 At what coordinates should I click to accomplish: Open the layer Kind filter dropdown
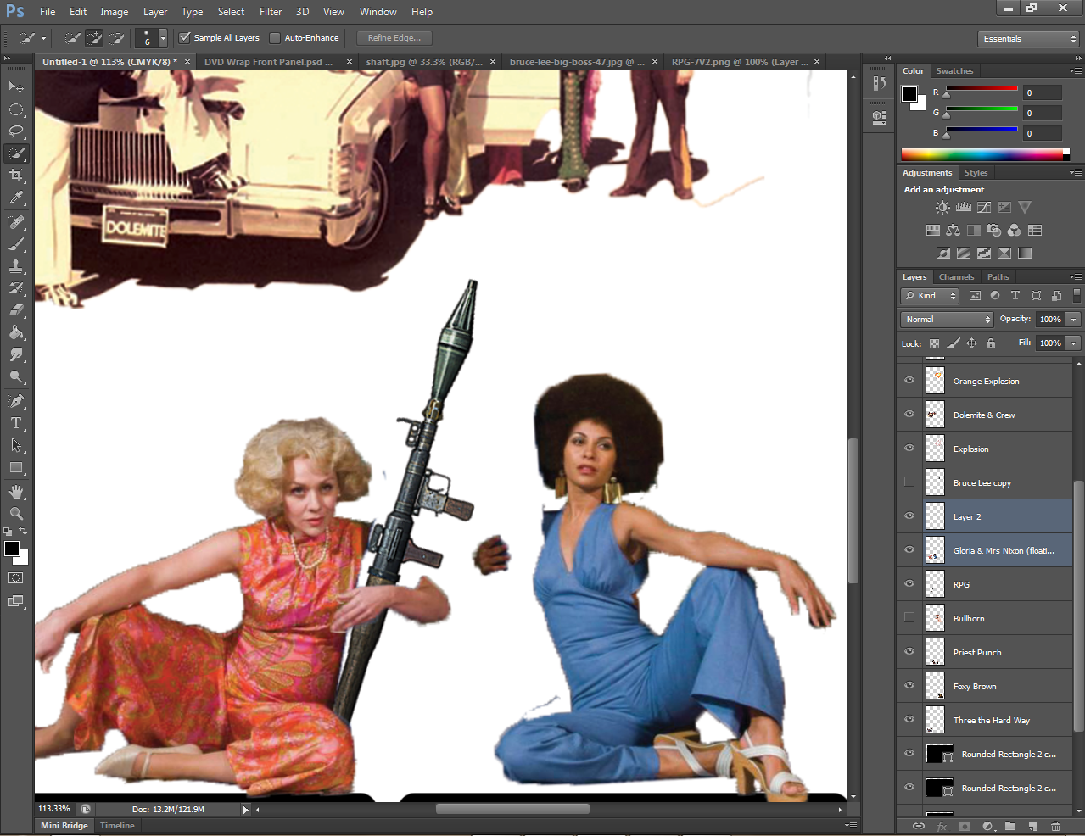[930, 296]
